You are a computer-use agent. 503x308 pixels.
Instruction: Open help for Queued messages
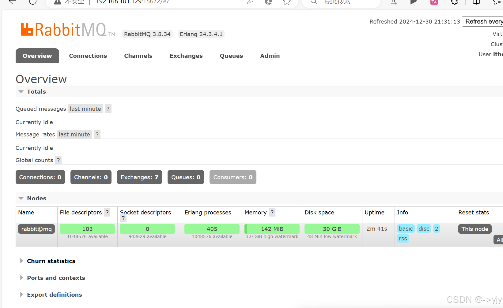click(x=108, y=109)
